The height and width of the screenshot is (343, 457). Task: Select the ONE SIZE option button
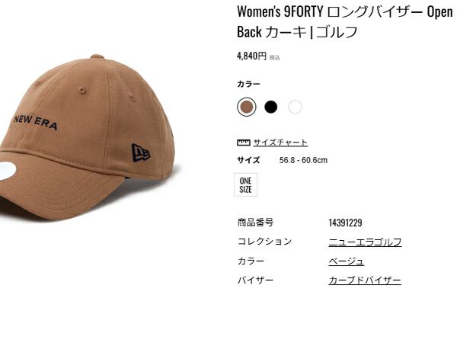coord(246,184)
